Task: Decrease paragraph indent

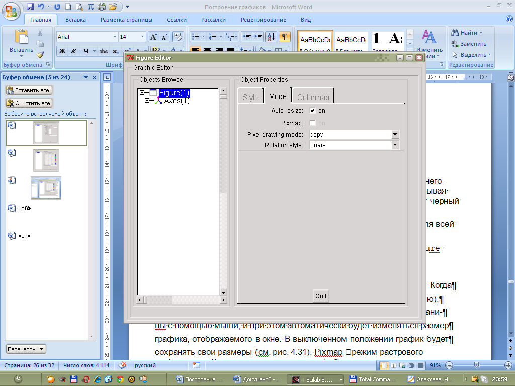Action: click(x=246, y=37)
